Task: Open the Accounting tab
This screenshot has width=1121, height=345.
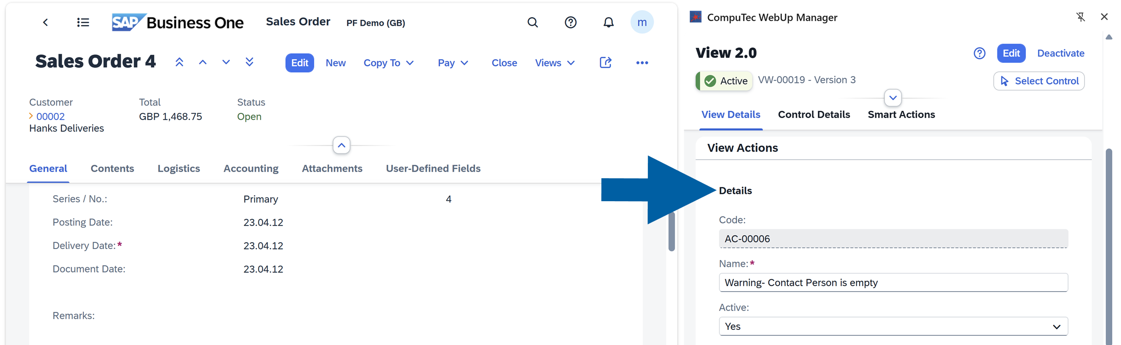Action: (x=251, y=169)
